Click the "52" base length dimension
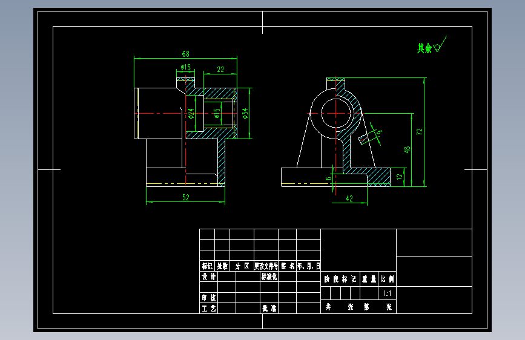 [186, 197]
